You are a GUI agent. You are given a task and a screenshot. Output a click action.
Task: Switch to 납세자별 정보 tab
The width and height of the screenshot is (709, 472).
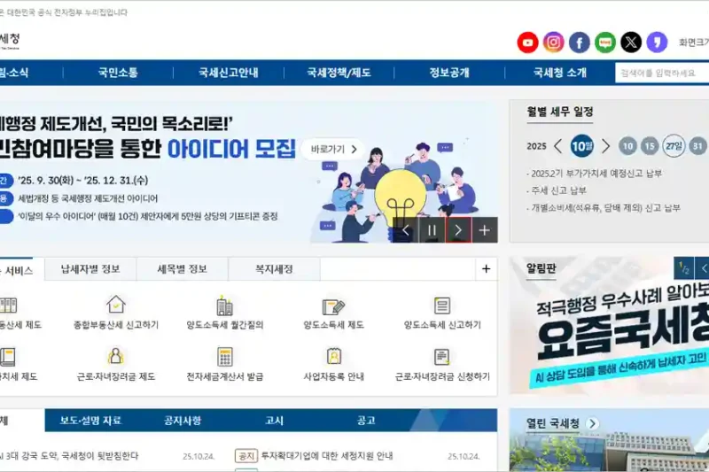click(90, 269)
